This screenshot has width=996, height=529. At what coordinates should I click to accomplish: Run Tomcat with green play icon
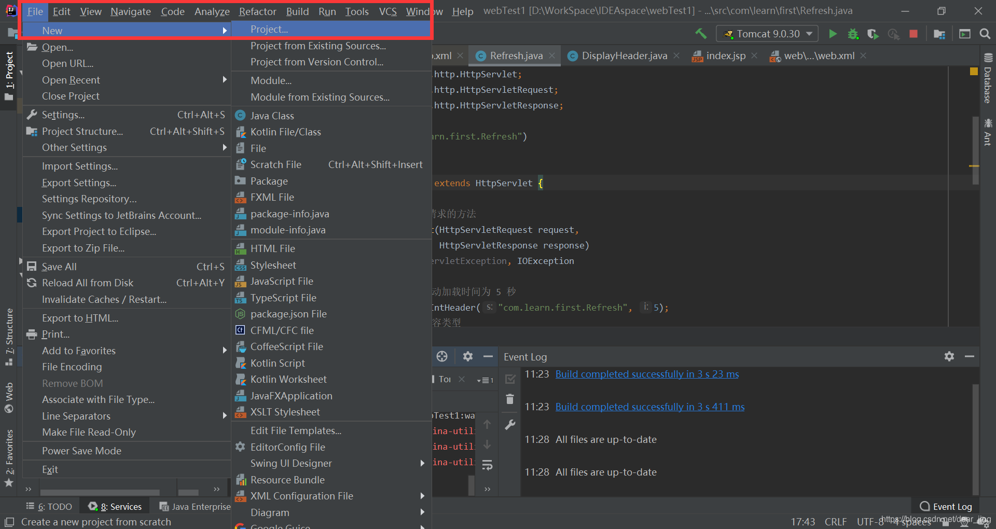[x=833, y=34]
